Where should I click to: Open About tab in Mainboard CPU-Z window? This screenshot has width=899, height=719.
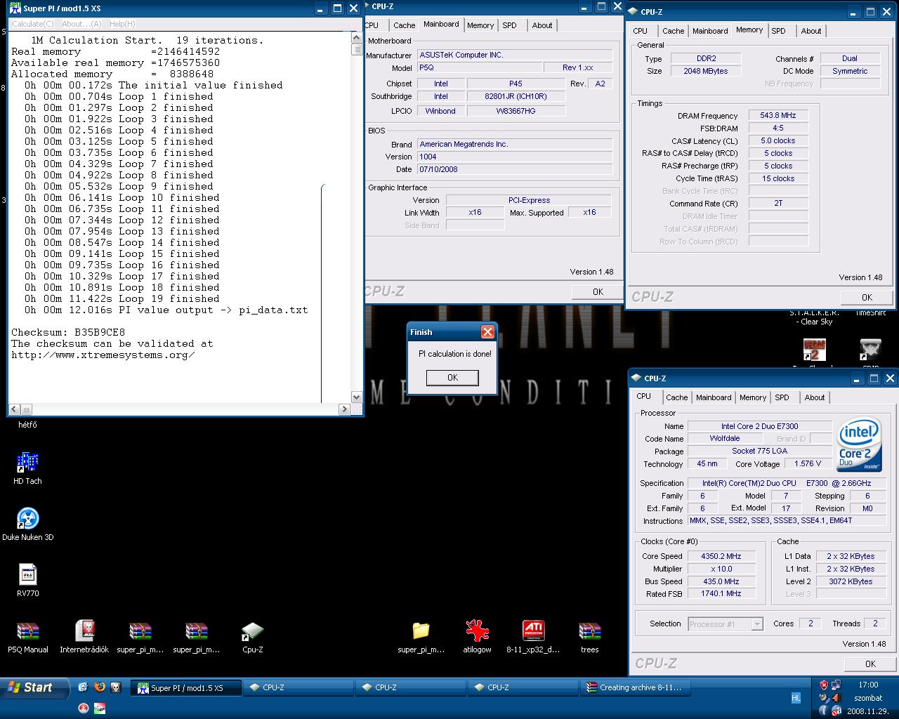point(542,25)
